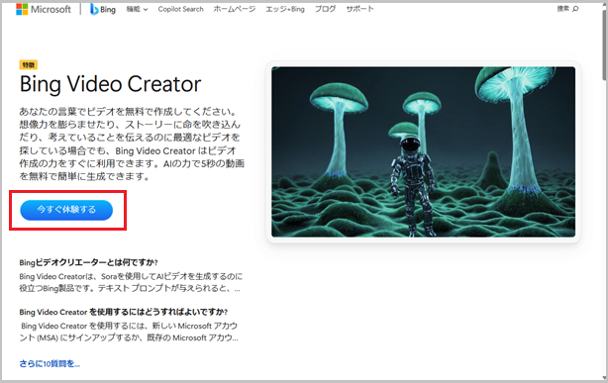Go to ホームページ in the navigation bar

tap(235, 9)
